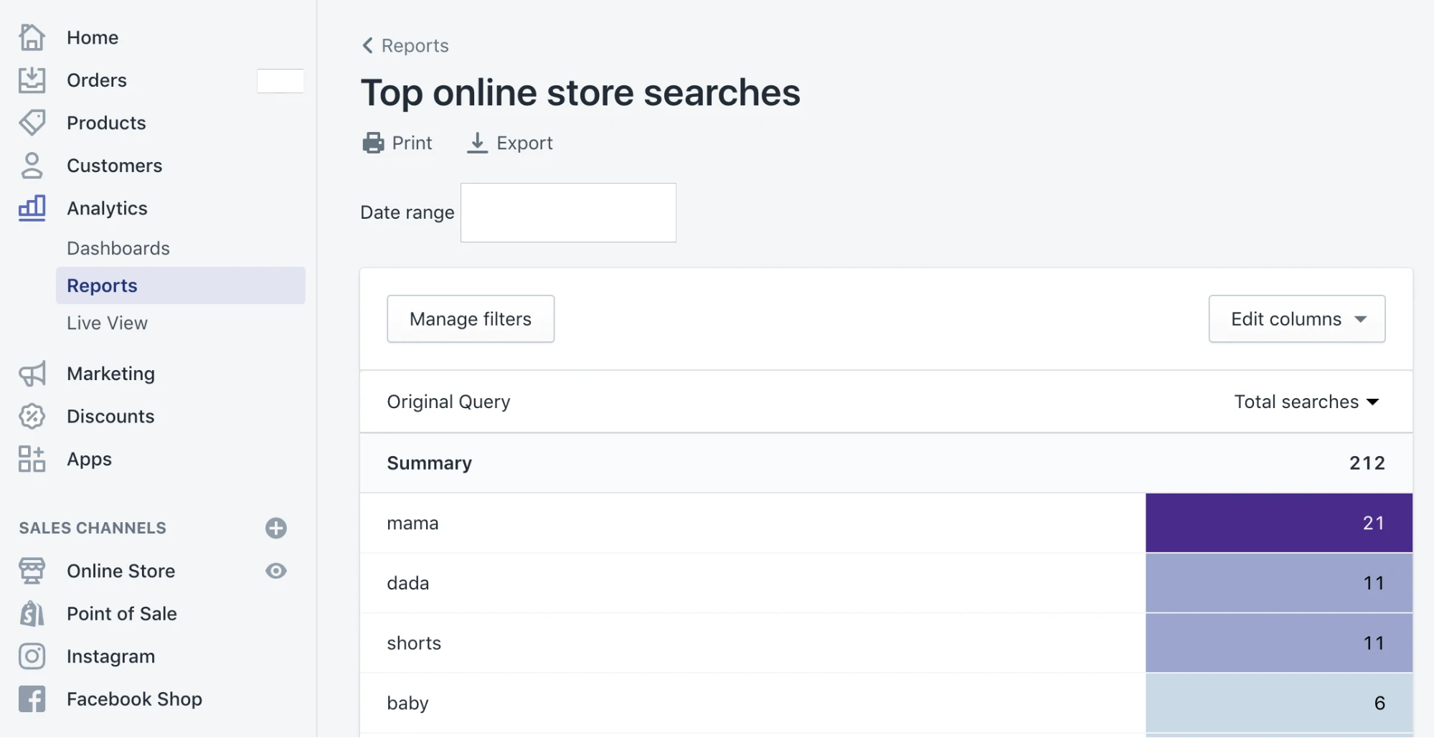
Task: Export the search report
Action: coord(510,143)
